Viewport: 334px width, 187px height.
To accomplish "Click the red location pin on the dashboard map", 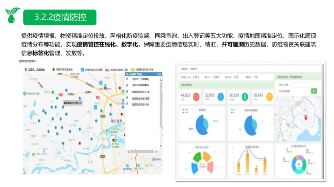I will click(x=306, y=118).
